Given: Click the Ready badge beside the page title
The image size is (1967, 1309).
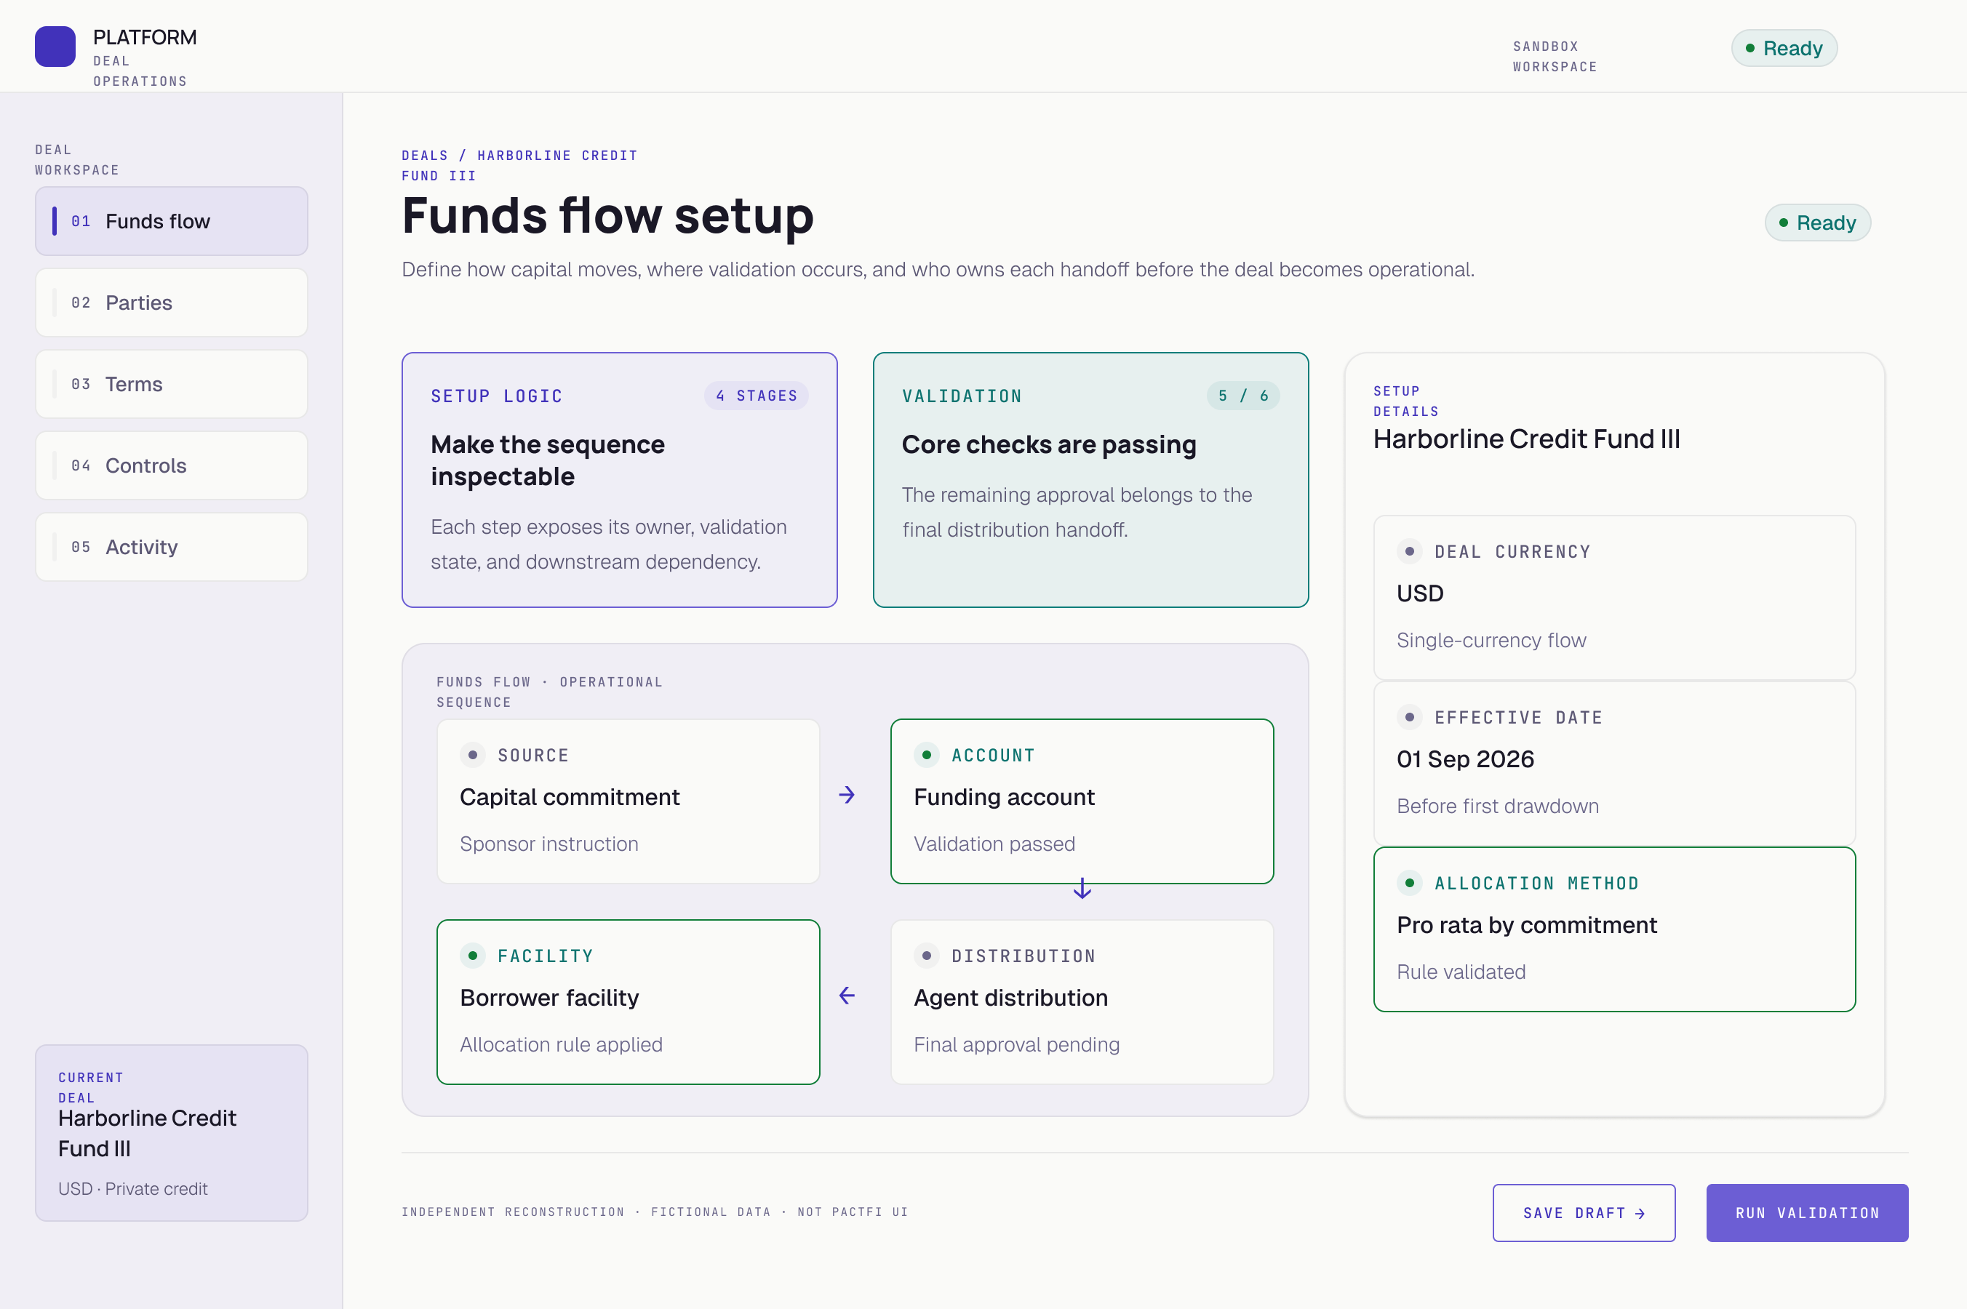Looking at the screenshot, I should click(x=1818, y=223).
